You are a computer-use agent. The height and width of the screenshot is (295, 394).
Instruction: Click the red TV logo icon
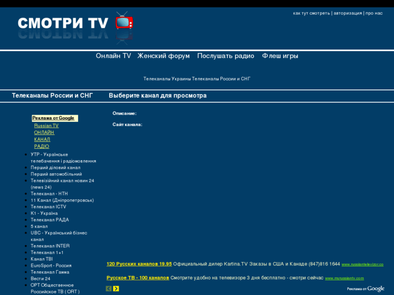coord(125,23)
